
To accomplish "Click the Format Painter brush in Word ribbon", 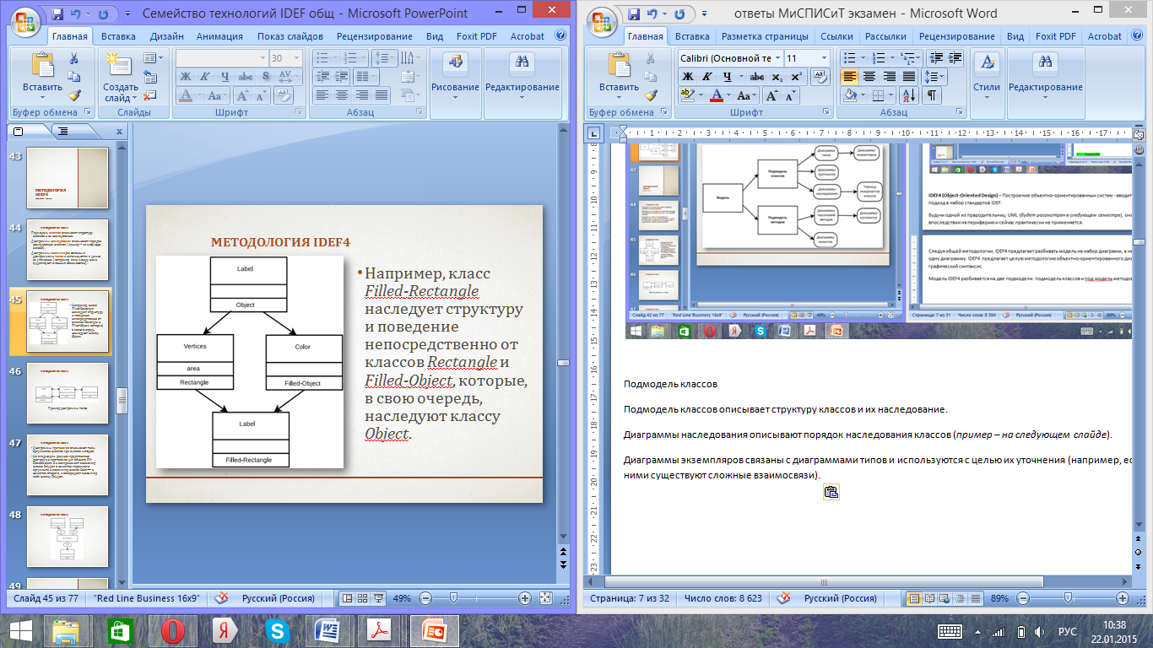I will click(x=649, y=96).
